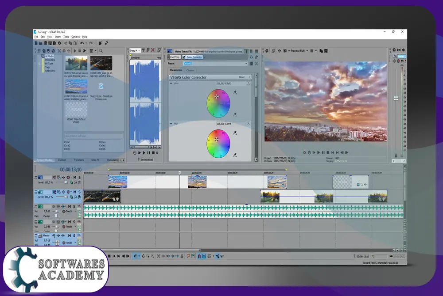The height and width of the screenshot is (296, 443).
Task: Click Pause in the Video Preview transport
Action: point(323,153)
